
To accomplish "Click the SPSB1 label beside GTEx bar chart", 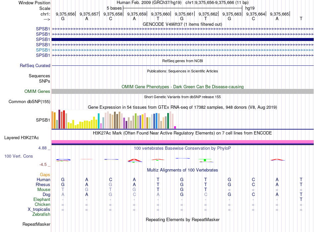I will (x=43, y=120).
